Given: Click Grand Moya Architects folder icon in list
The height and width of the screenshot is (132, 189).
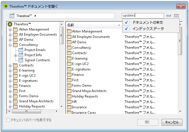Looking at the screenshot, I should [x=69, y=91].
